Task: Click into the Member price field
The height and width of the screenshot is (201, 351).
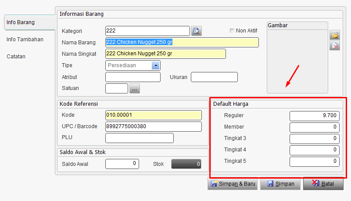Action: 314,127
